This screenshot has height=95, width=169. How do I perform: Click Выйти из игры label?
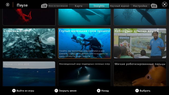(x=25, y=91)
